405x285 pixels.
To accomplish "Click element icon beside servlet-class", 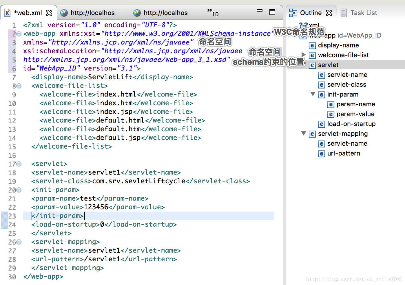I will pos(321,85).
